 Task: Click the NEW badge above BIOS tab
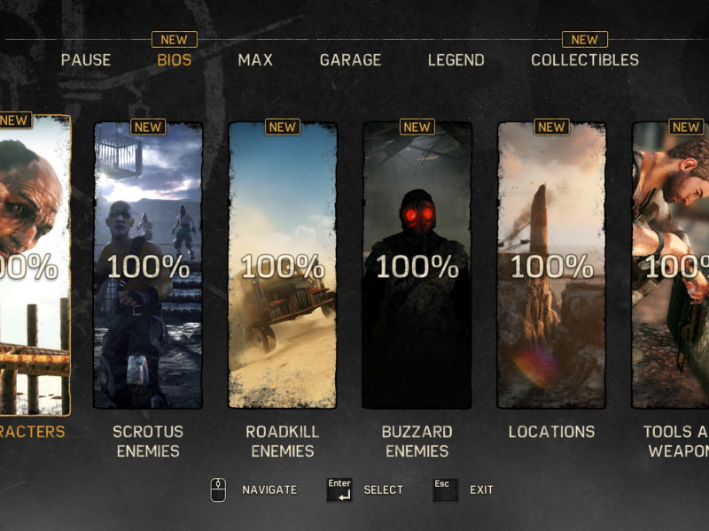pyautogui.click(x=175, y=40)
